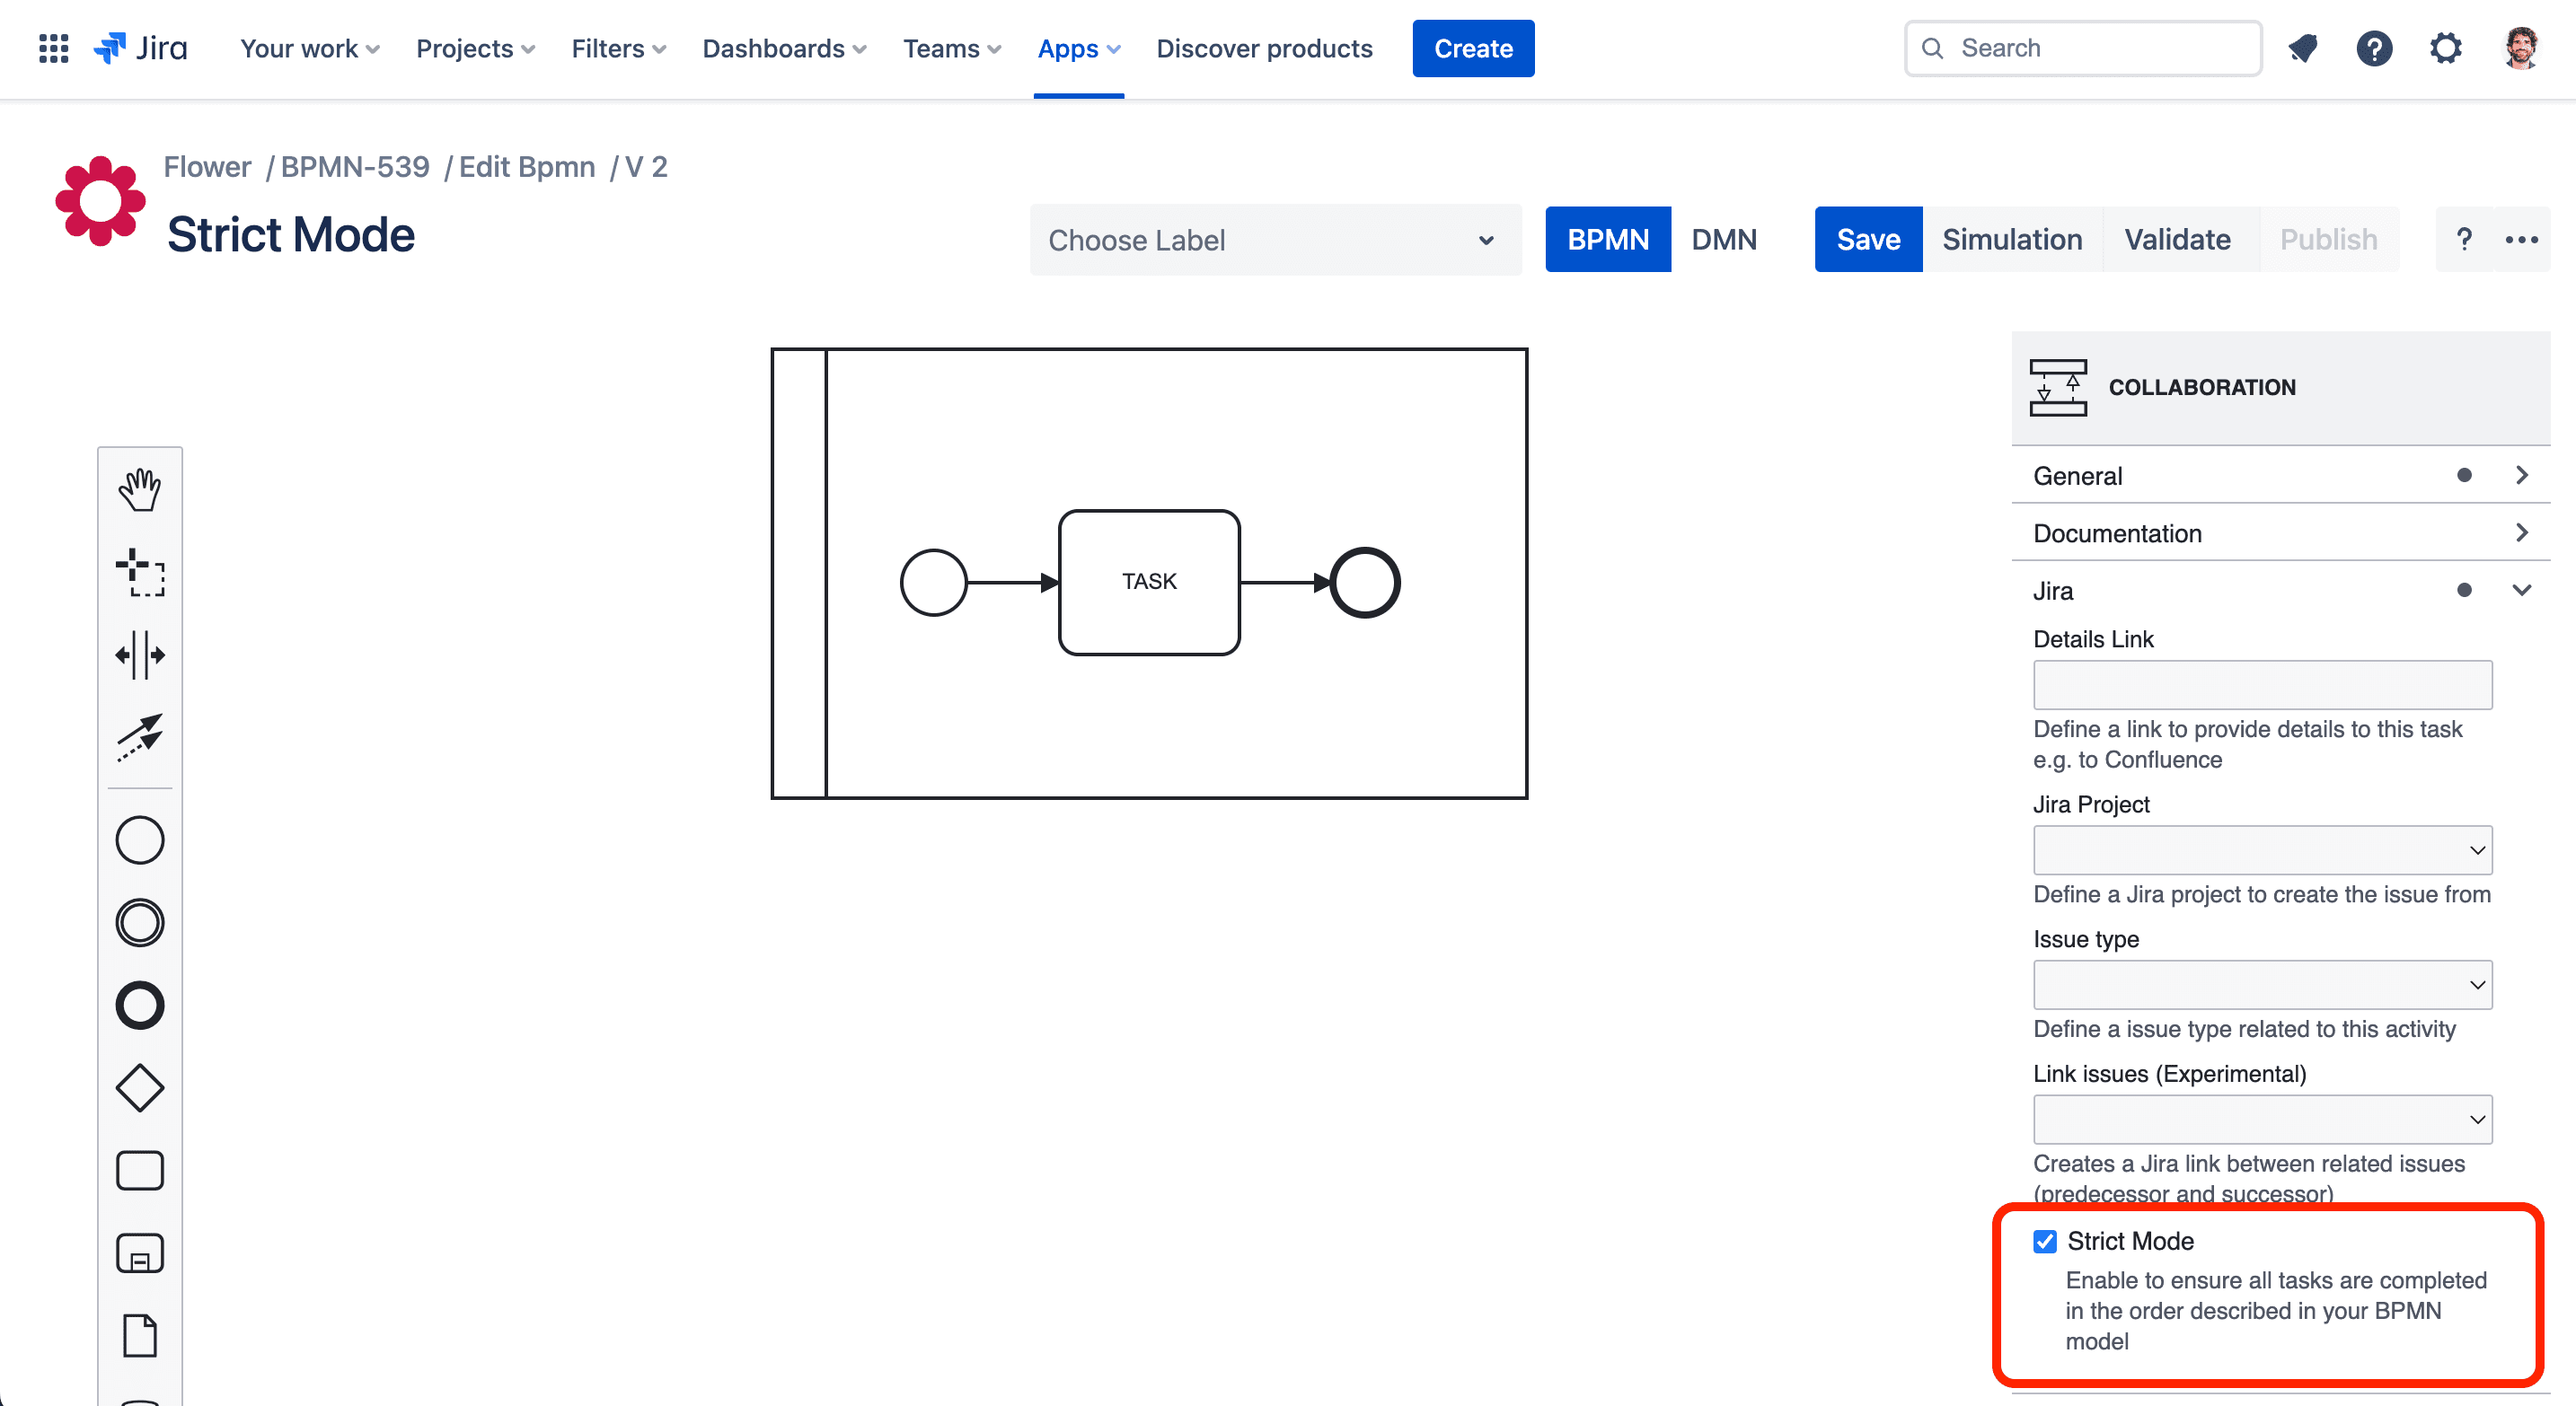
Task: Open the Choose Label dropdown
Action: 1271,241
